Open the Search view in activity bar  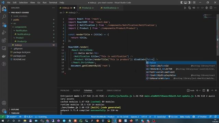4,17
